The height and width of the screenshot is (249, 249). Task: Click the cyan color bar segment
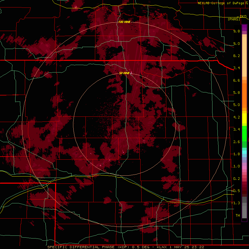pyautogui.click(x=244, y=152)
